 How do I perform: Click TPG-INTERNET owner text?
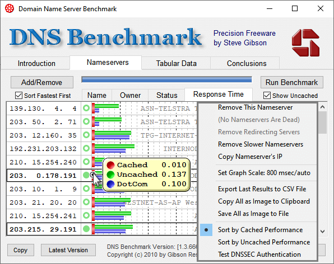click(x=169, y=135)
